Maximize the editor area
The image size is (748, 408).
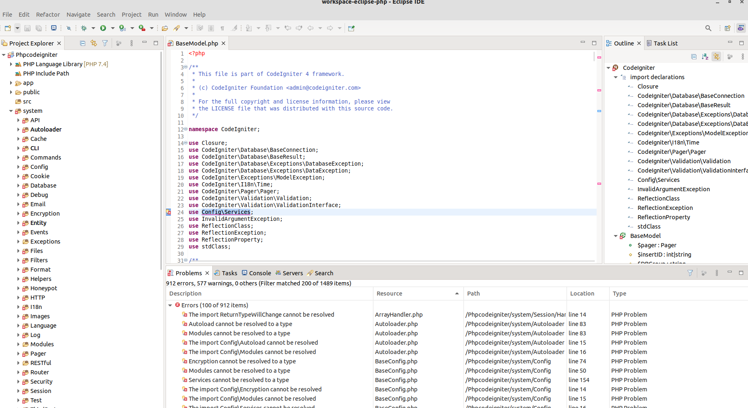tap(594, 43)
